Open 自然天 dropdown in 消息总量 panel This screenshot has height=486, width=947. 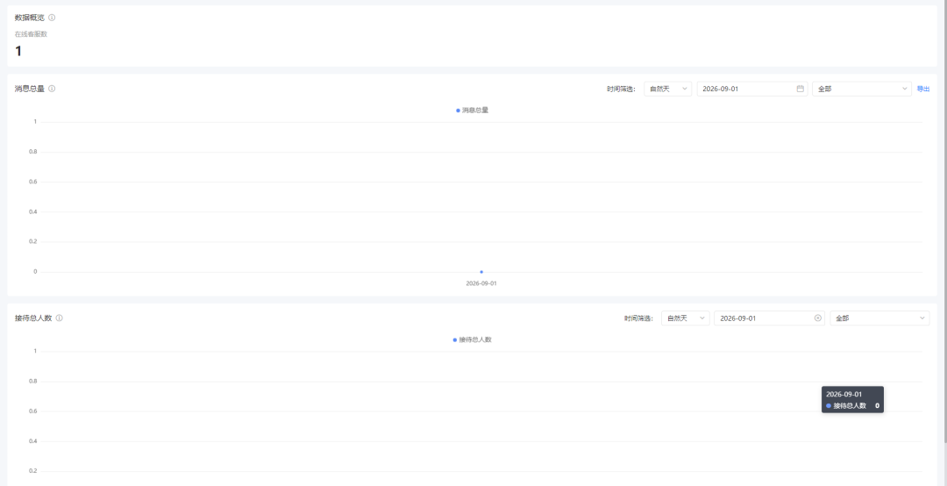tap(668, 89)
